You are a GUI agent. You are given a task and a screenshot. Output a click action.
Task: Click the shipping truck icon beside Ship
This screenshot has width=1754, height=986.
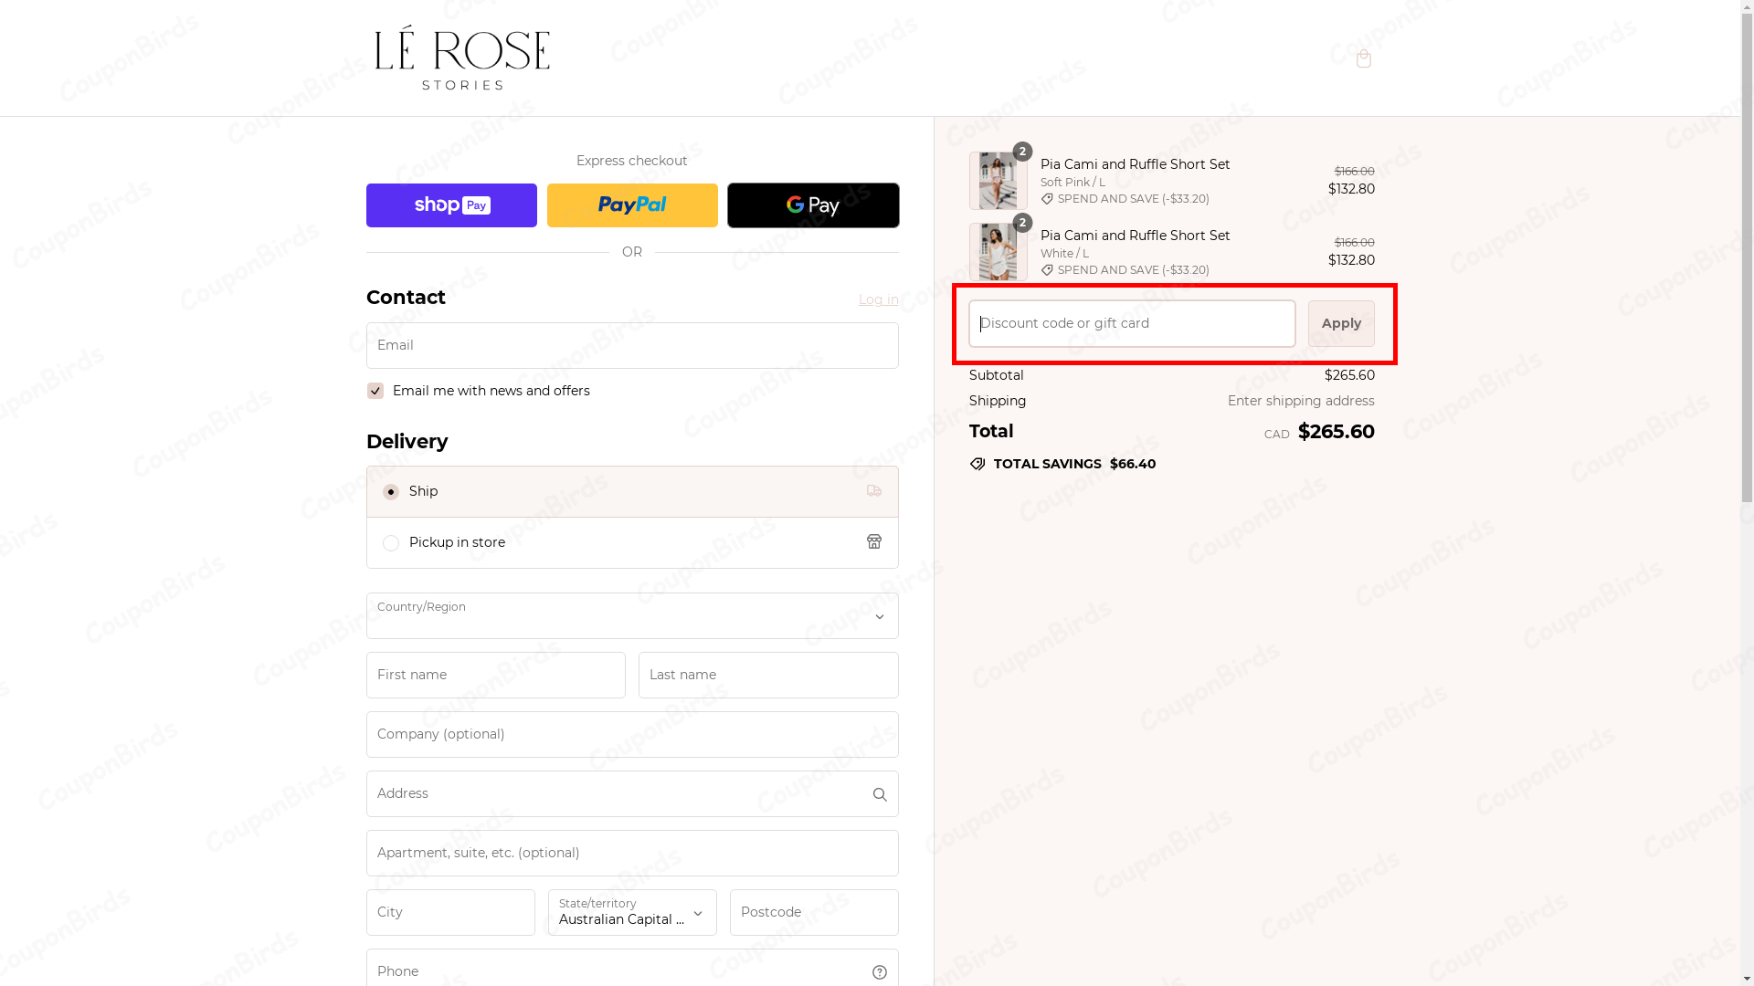click(873, 491)
